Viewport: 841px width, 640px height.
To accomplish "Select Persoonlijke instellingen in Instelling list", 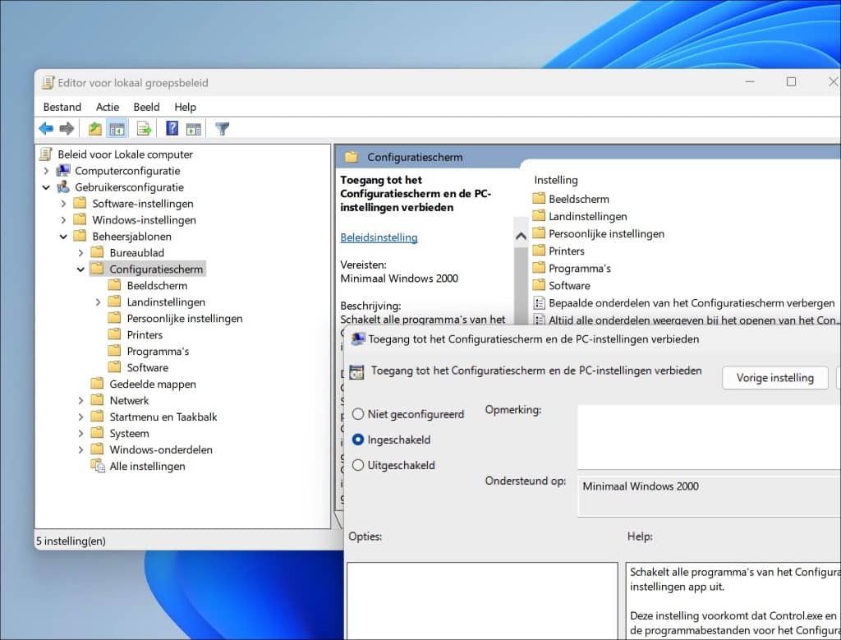I will tap(606, 233).
